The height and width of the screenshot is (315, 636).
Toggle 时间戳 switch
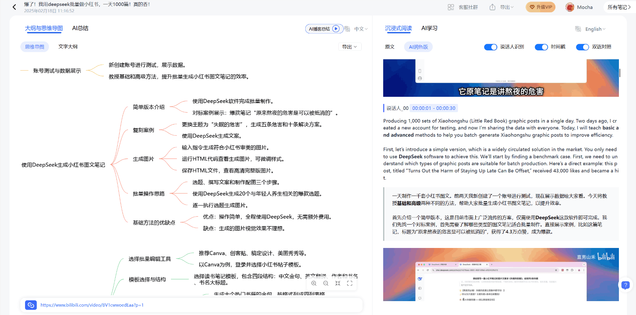(541, 47)
